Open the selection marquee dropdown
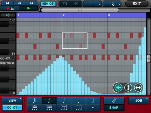Image resolution: width=151 pixels, height=113 pixels. click(92, 4)
